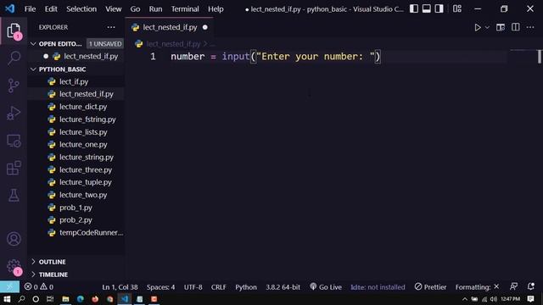
Task: Open Explorer Views and More Actions ellipsis
Action: click(111, 27)
